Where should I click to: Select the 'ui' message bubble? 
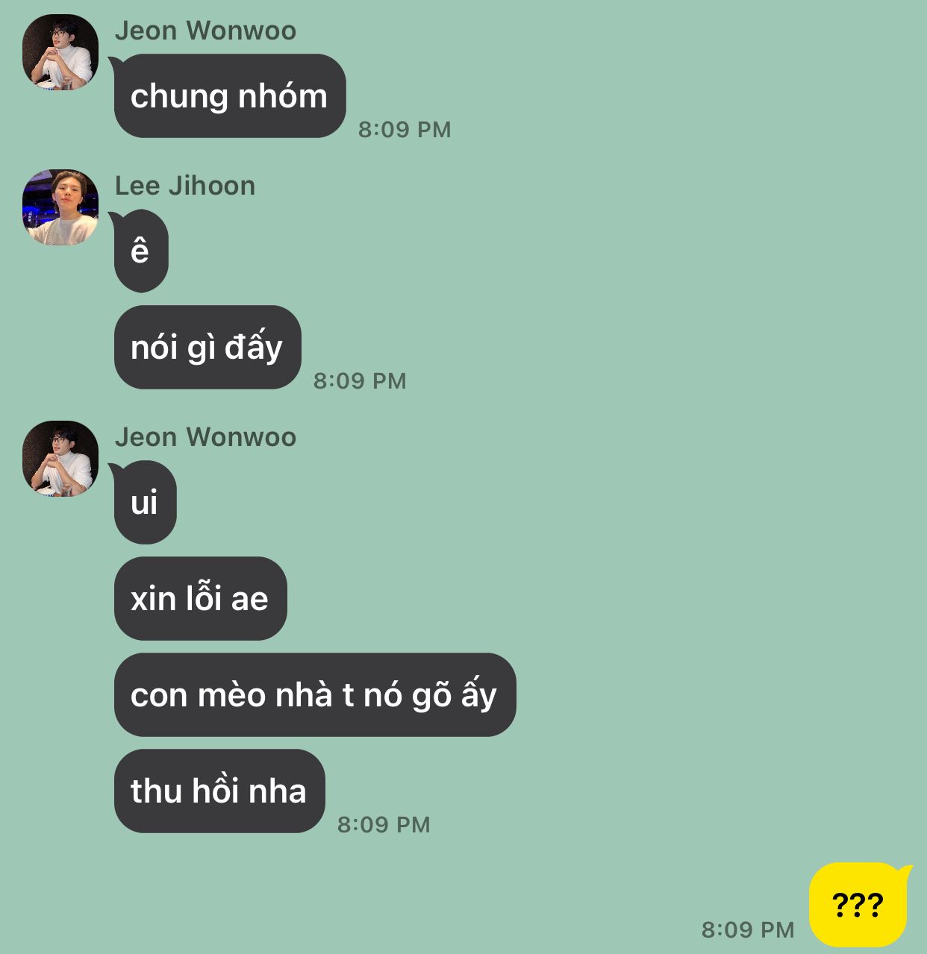145,502
